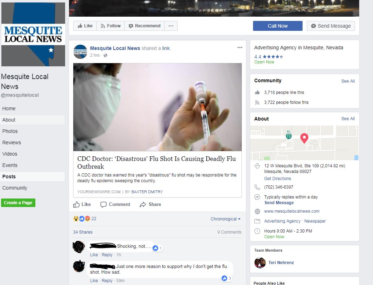Open the page's more options ellipsis
Viewport: 373px width, 285px height.
pos(171,26)
